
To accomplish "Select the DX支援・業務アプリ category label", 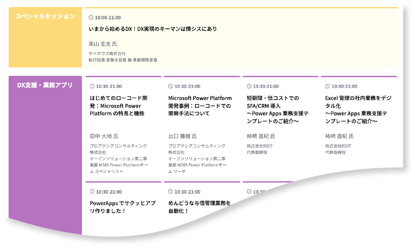I will coord(45,85).
